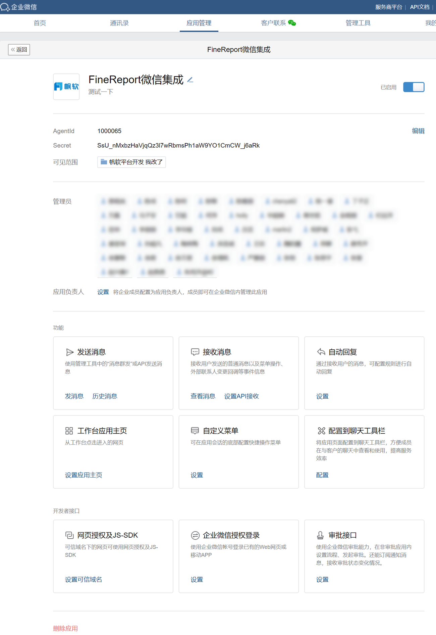The image size is (436, 635).
Task: Click 设置 link for 应用负责人
Action: [103, 292]
